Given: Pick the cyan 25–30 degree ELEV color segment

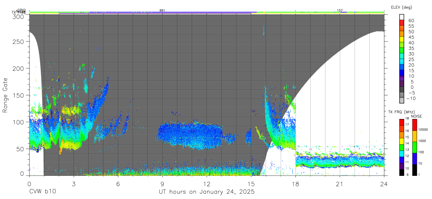Looking at the screenshot, I should tap(402, 56).
